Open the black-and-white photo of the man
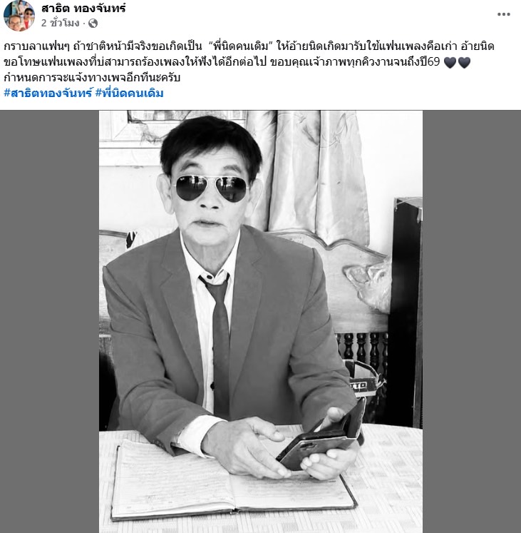 261,322
